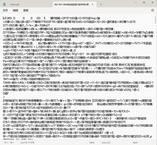Screen dimensions: 157x145
Task: Open the 编辑 menu
Action: coord(15,10)
